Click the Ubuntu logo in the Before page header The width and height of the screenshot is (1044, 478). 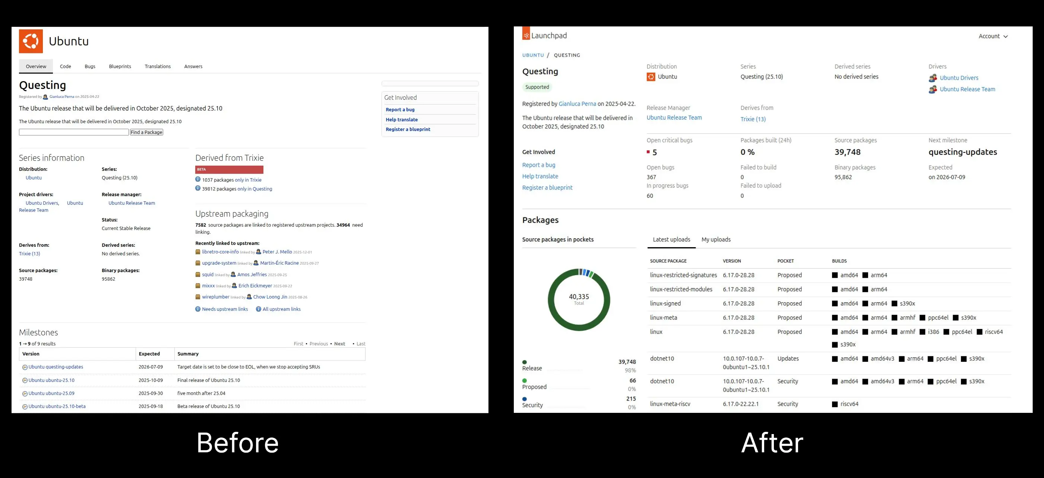click(31, 41)
